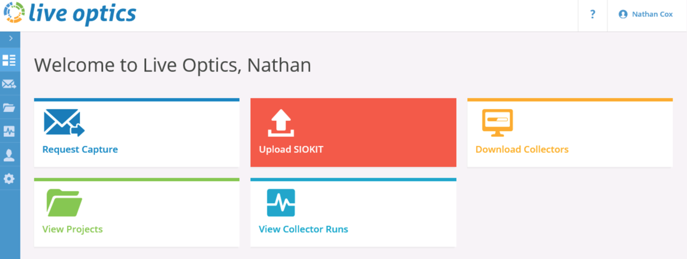This screenshot has width=687, height=259.
Task: Select the envelope request icon in sidebar
Action: pos(9,84)
